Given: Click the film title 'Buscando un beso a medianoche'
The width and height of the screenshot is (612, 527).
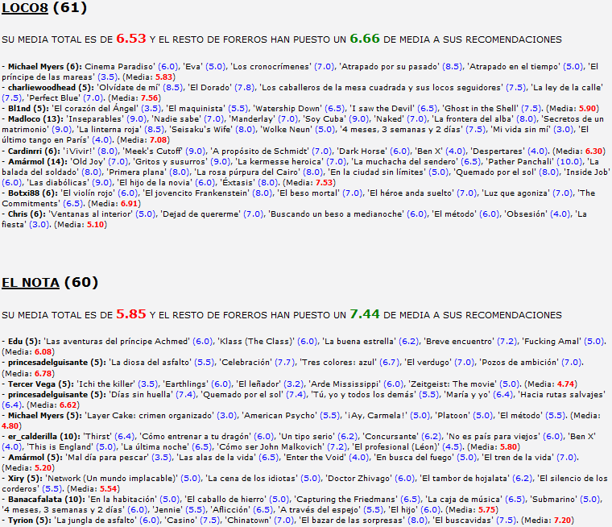Looking at the screenshot, I should 336,214.
